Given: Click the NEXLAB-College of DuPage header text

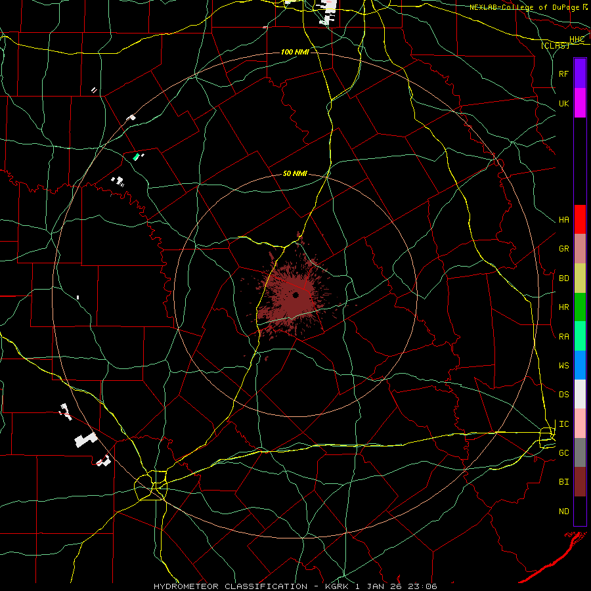Looking at the screenshot, I should point(525,7).
